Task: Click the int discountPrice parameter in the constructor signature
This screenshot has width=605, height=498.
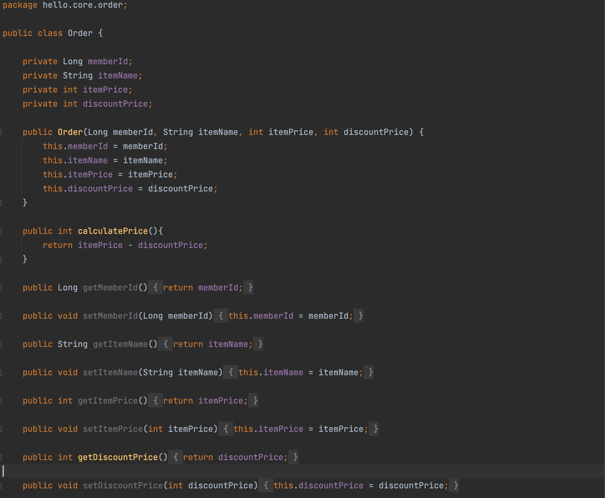Action: click(x=366, y=132)
